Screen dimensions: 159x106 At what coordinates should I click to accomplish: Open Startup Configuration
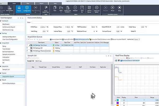tap(9, 37)
